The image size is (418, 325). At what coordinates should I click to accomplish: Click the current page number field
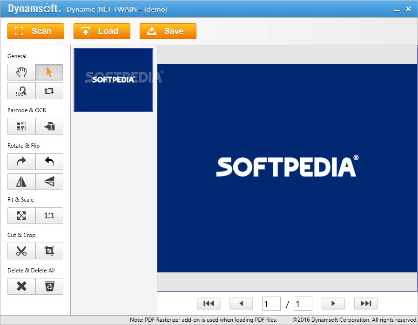coord(271,304)
